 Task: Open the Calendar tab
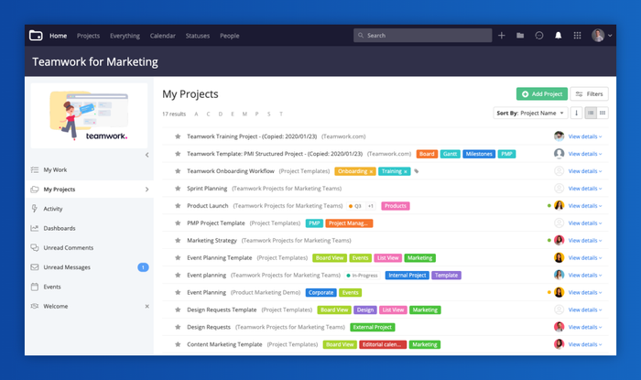tap(163, 36)
